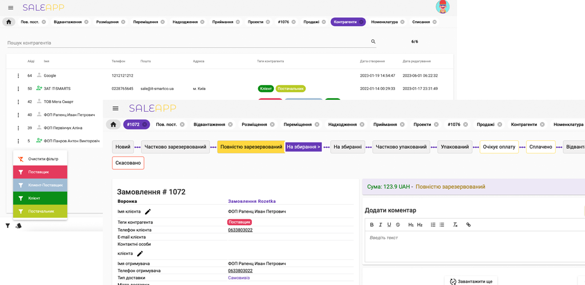Open Замовлення Rozetka funnel link
This screenshot has width=585, height=285.
[252, 201]
